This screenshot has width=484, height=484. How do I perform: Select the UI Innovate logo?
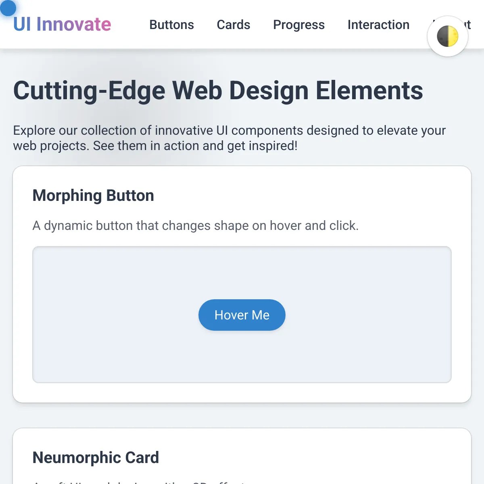pos(63,25)
